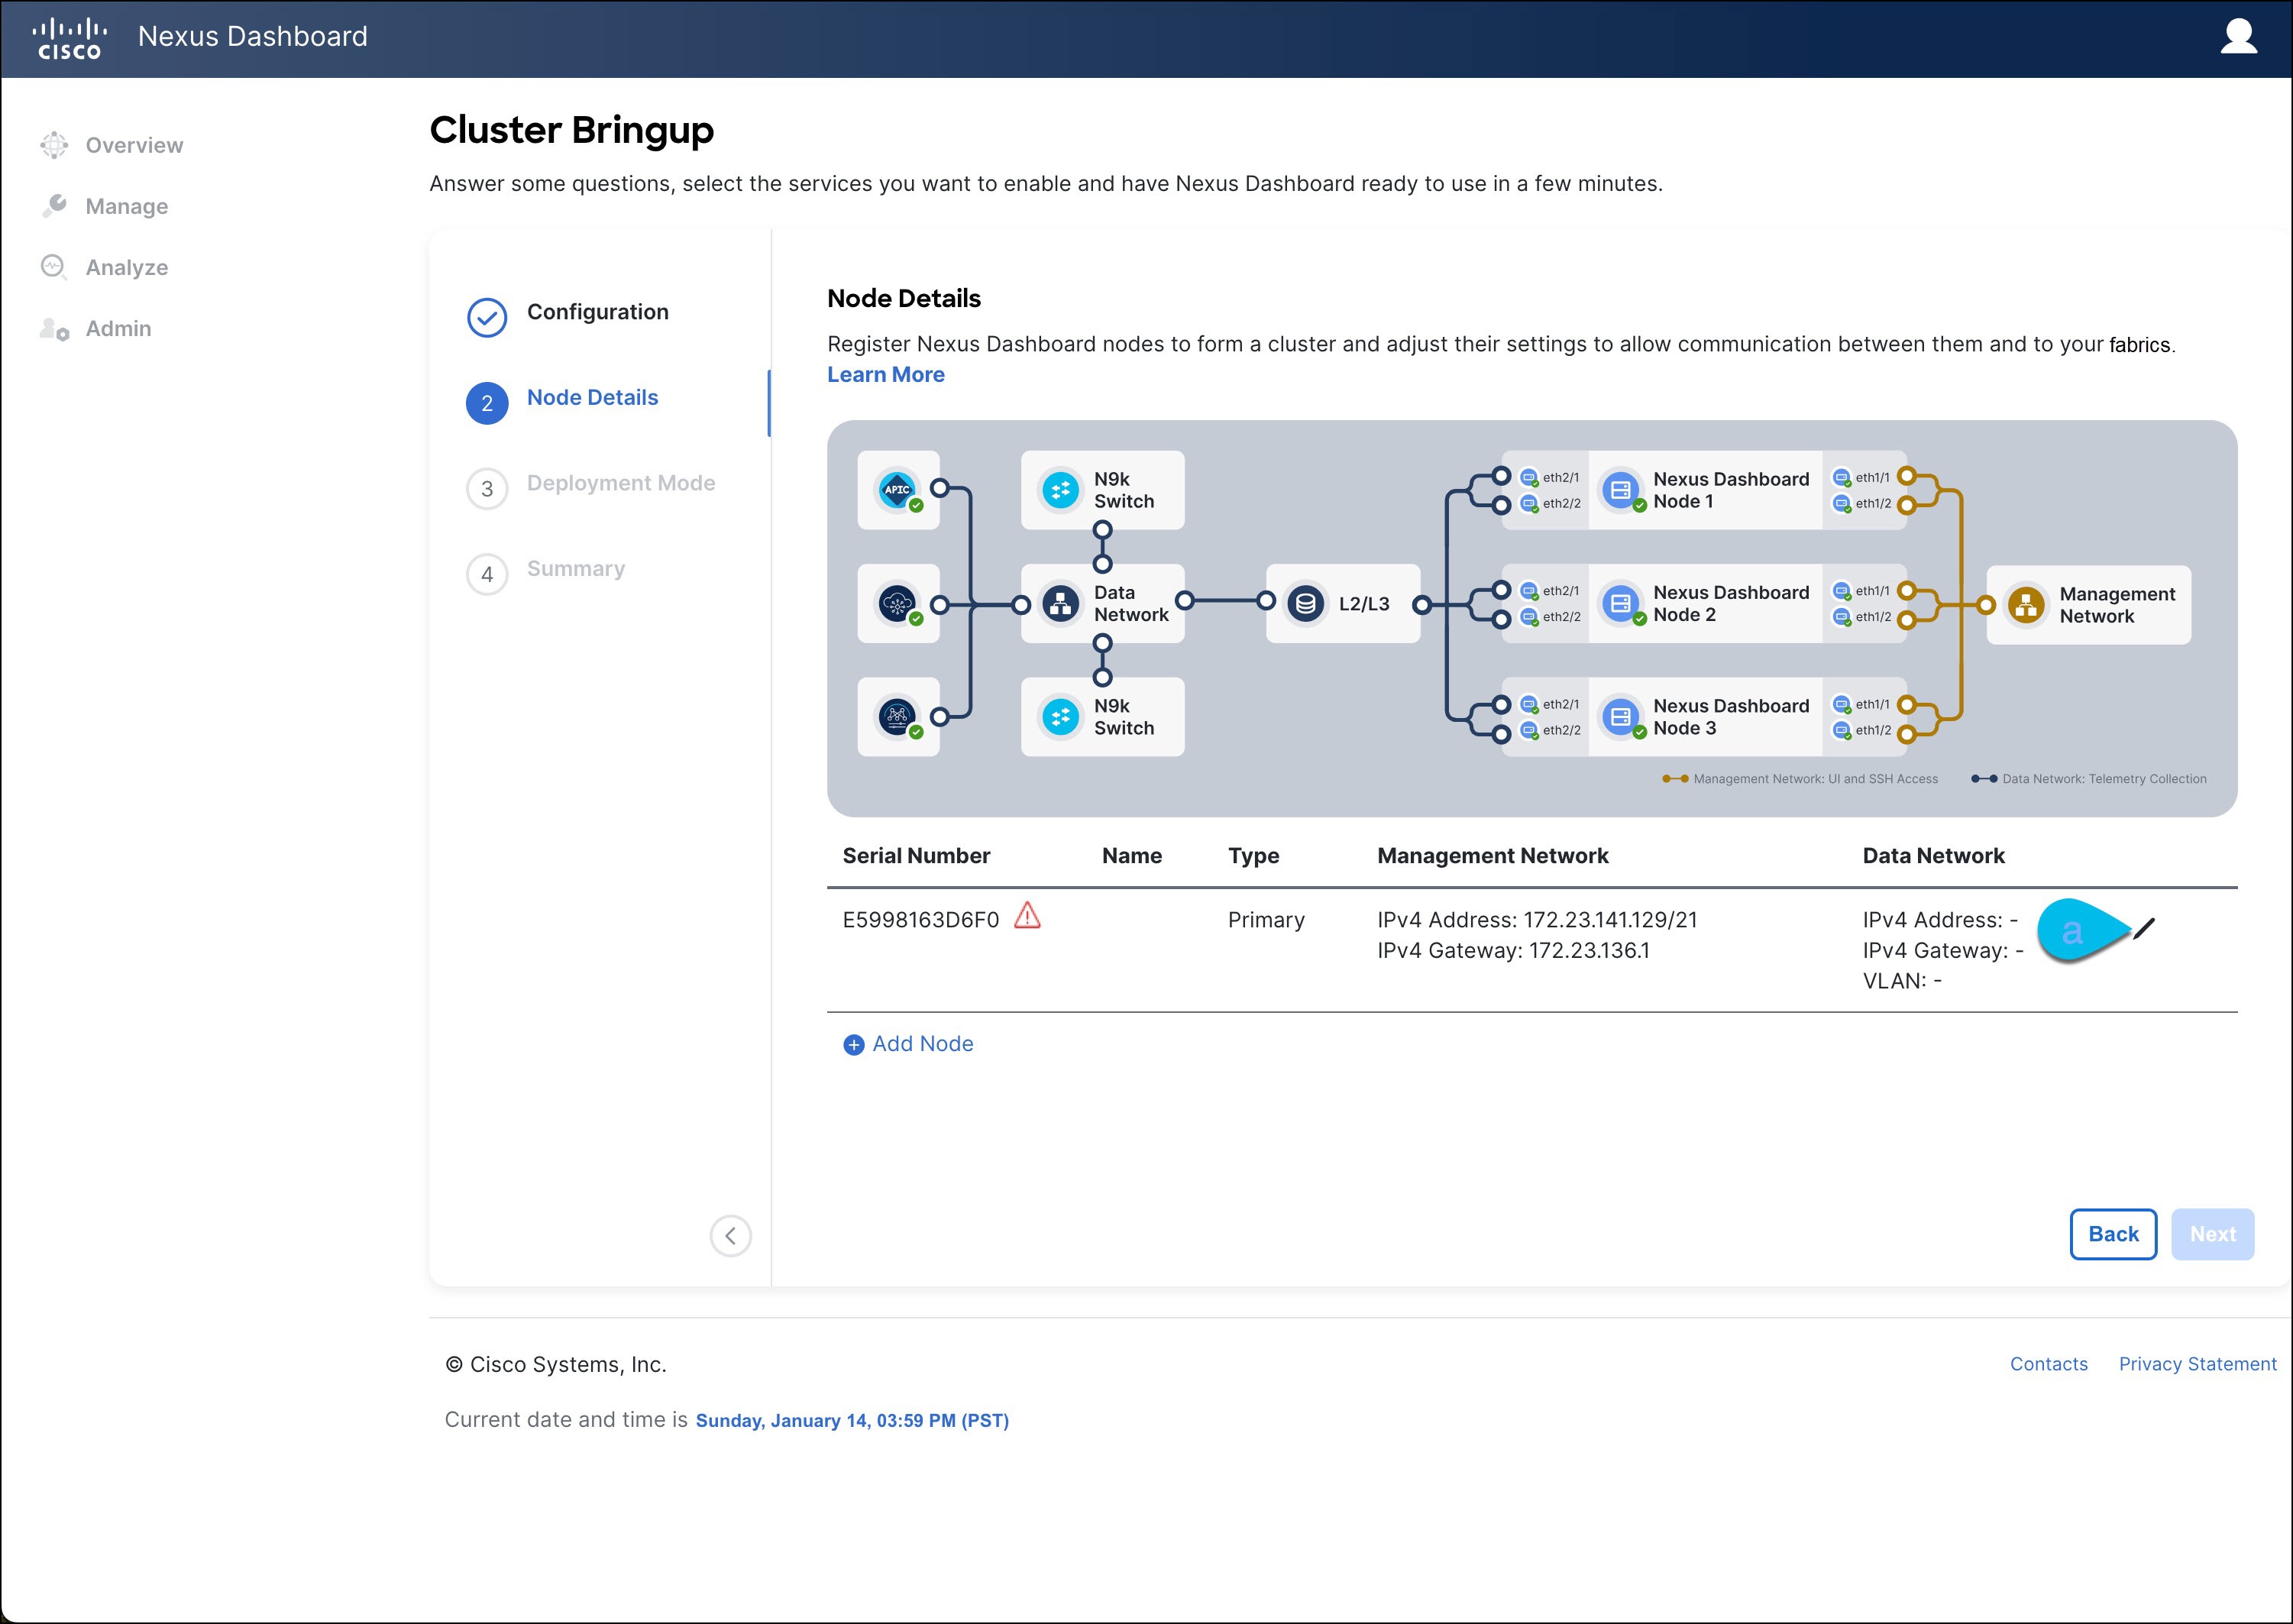Click IPv4 Gateway 172.23.136.1 text
The width and height of the screenshot is (2293, 1624).
pyautogui.click(x=1513, y=950)
